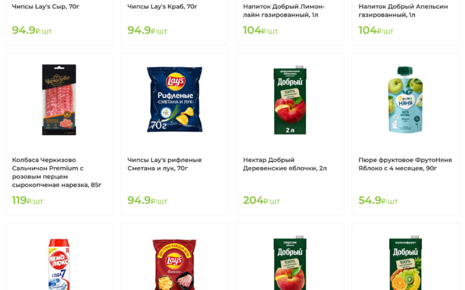Screen dimensions: 465x290
Task: Select the 204₽/шт nectar price
Action: pyautogui.click(x=262, y=201)
